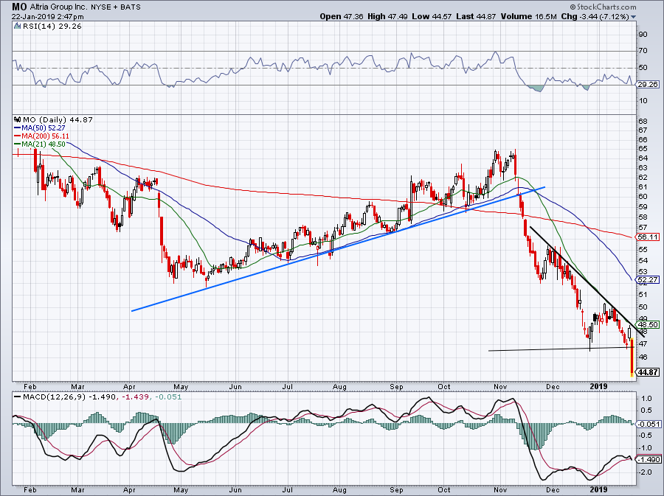Click the 44.87 last price tag on right axis

point(648,372)
